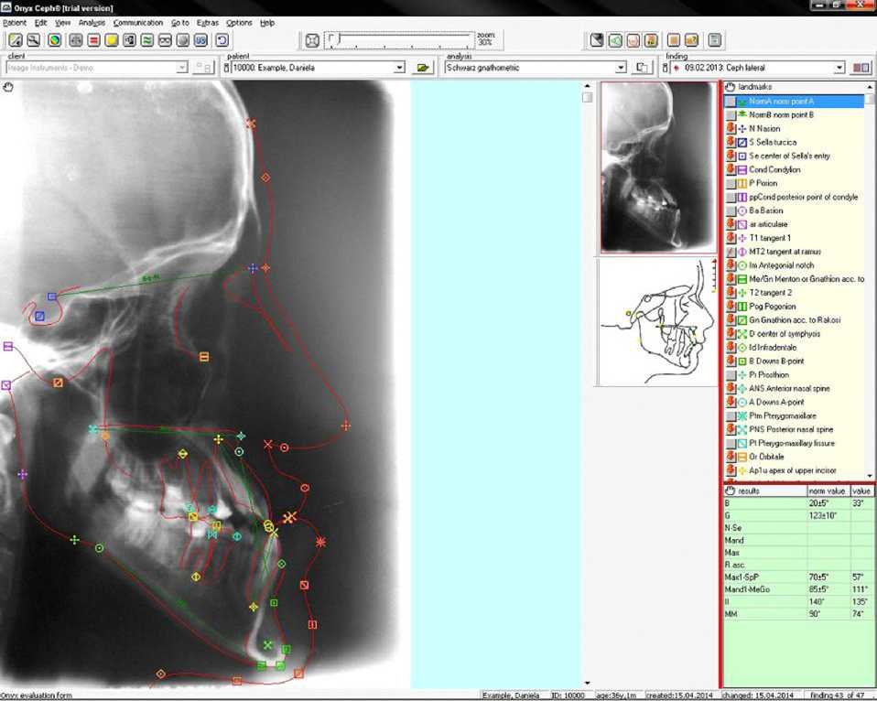
Task: Collapse the landmarks panel arrow
Action: 869,87
